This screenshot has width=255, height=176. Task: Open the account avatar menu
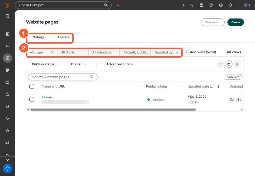[x=247, y=5]
